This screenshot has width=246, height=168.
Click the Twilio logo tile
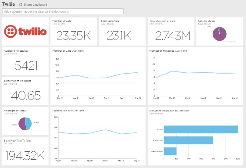click(25, 31)
